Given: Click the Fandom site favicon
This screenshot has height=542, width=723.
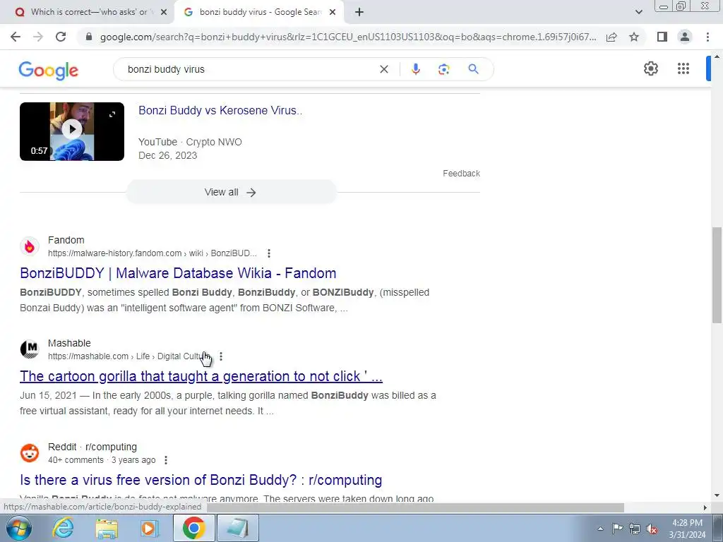Looking at the screenshot, I should click(30, 246).
